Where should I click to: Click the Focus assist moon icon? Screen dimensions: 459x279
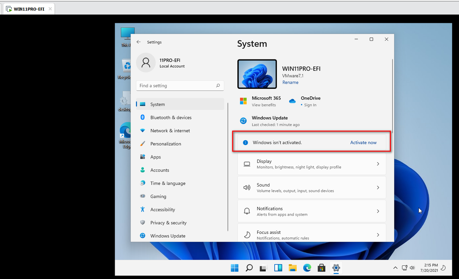click(247, 235)
